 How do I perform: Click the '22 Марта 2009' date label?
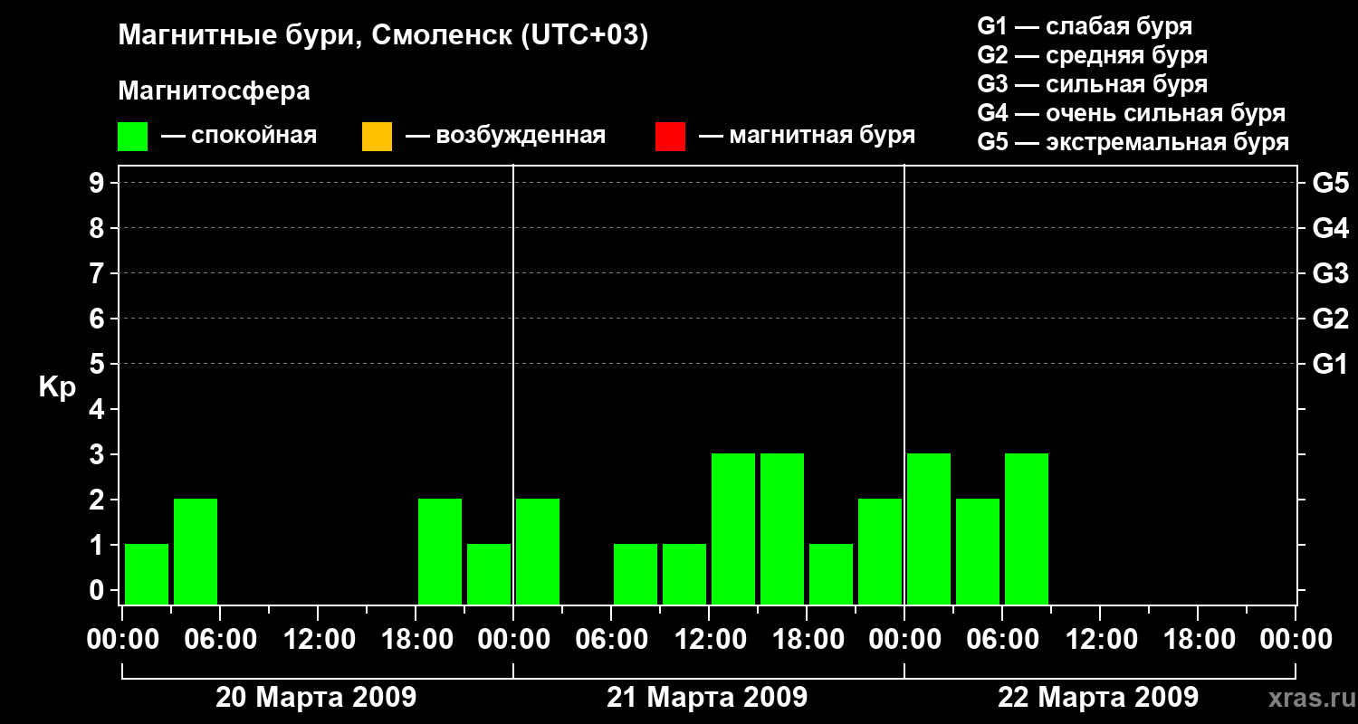pyautogui.click(x=1098, y=698)
